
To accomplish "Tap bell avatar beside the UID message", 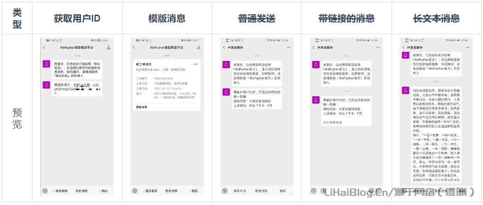I will point(46,85).
